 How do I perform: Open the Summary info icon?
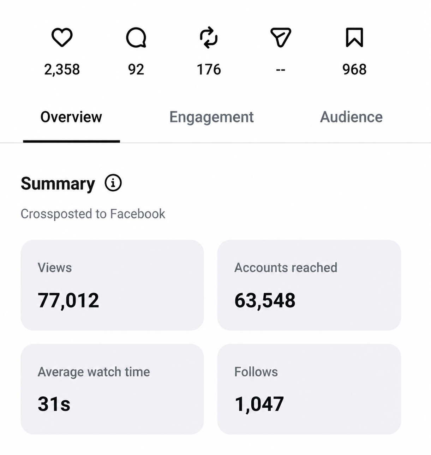point(113,183)
